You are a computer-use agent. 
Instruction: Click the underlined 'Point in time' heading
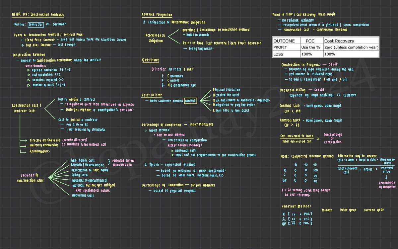[x=152, y=95]
